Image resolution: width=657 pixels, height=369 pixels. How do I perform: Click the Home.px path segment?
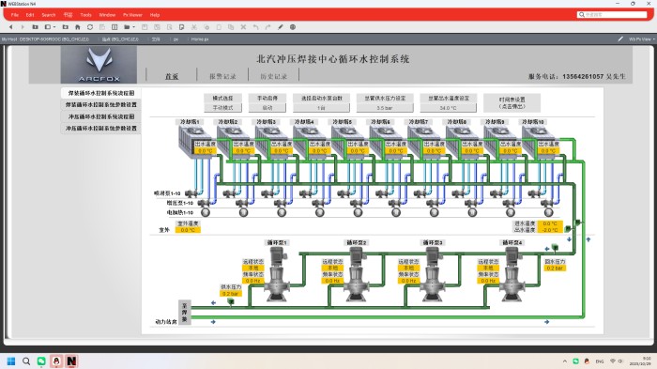coord(200,39)
